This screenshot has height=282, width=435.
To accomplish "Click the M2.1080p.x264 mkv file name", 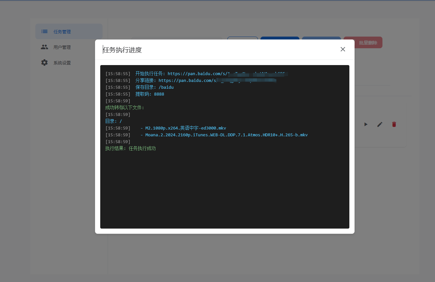I will tap(186, 128).
